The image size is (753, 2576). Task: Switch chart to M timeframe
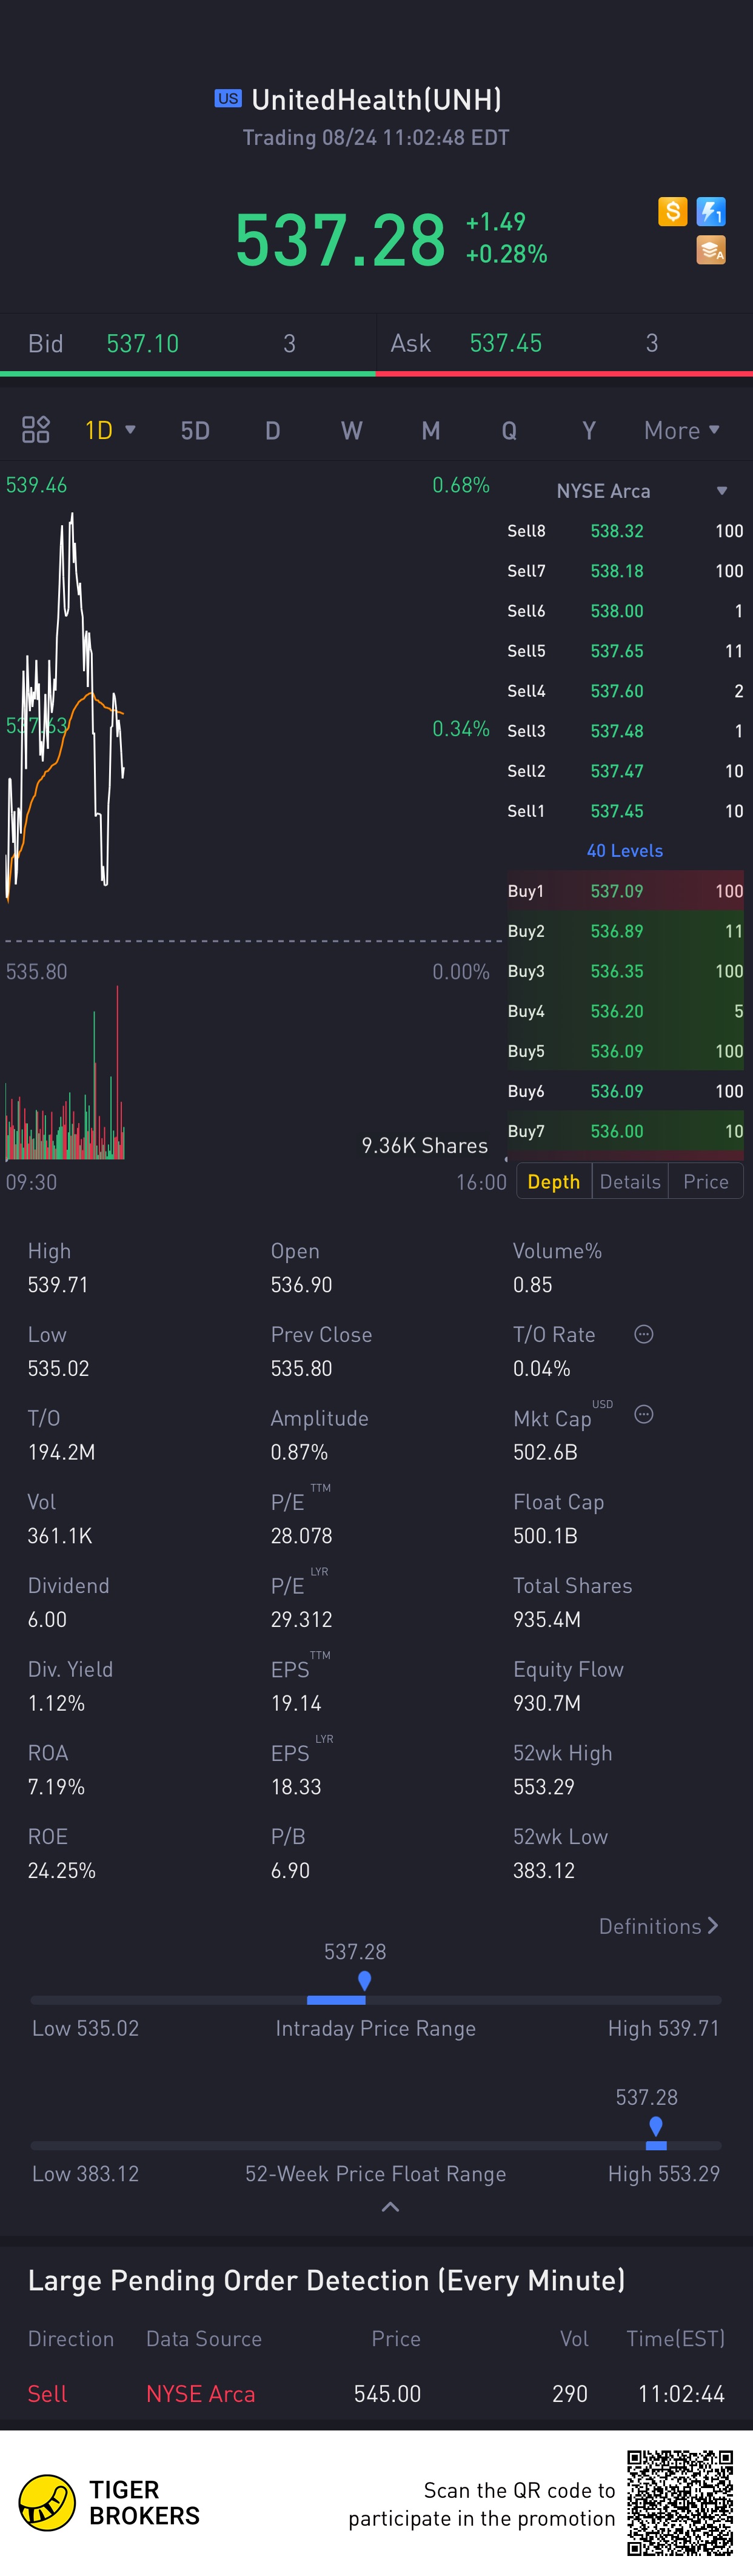(431, 431)
